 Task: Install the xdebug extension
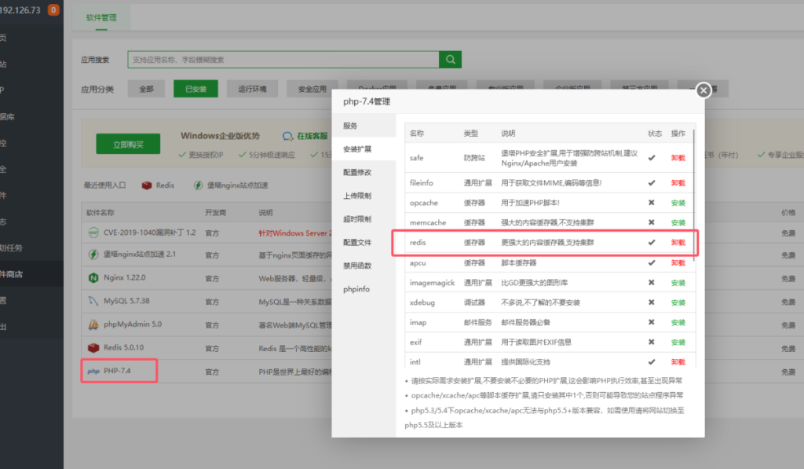pos(678,302)
